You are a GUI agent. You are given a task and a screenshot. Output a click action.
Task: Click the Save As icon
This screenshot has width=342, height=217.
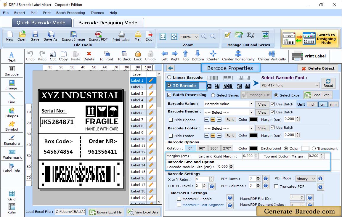(x=50, y=36)
